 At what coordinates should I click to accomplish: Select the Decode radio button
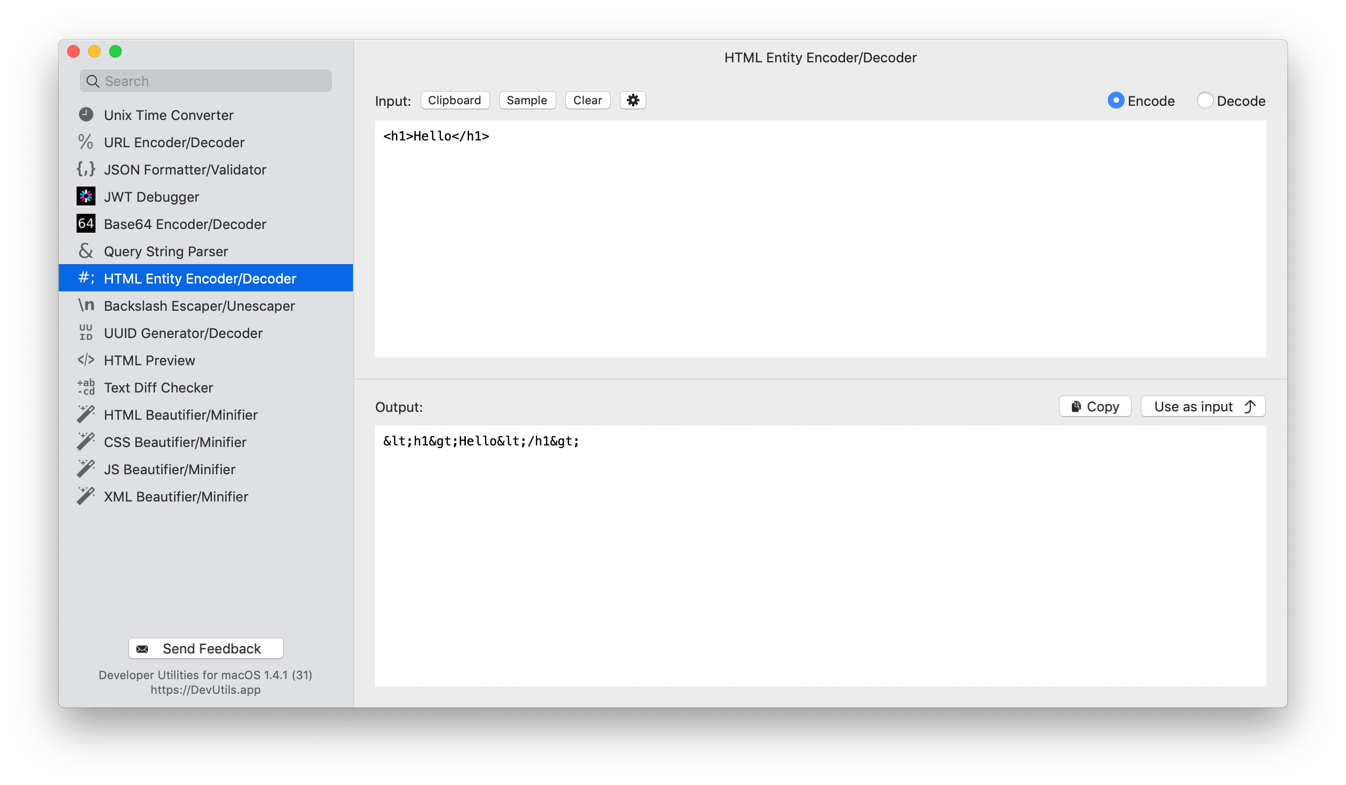click(x=1204, y=100)
